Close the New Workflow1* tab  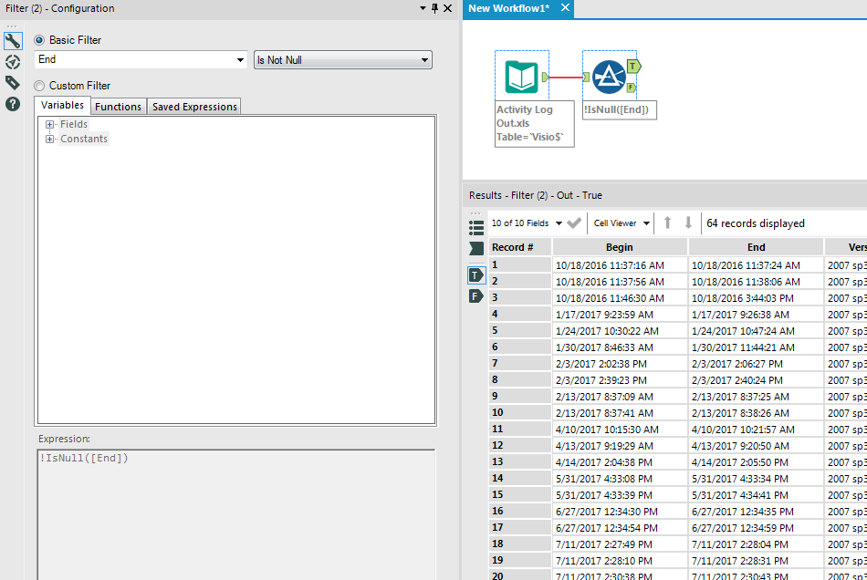point(565,7)
